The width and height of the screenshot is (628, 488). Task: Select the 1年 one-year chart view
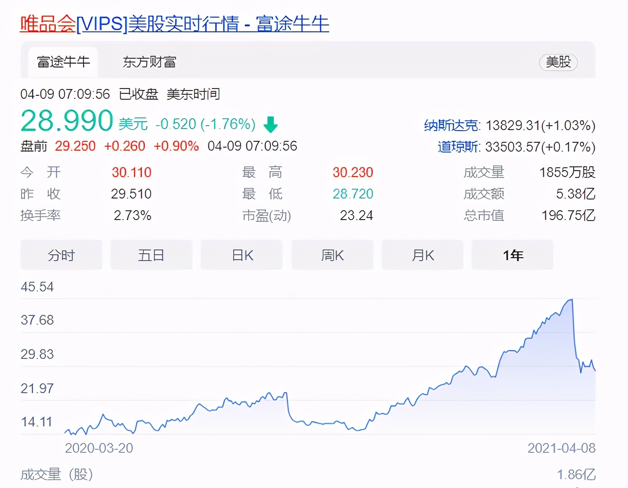(x=512, y=255)
